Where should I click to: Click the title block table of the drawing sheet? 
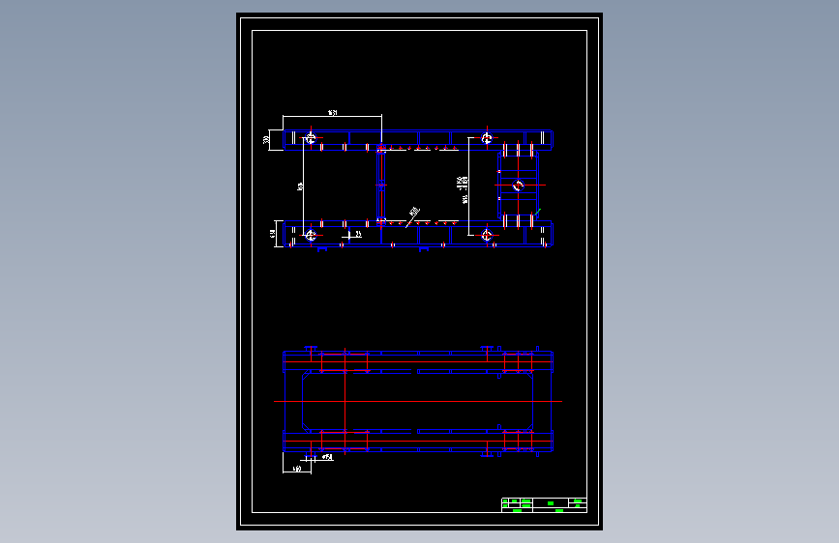coord(544,505)
